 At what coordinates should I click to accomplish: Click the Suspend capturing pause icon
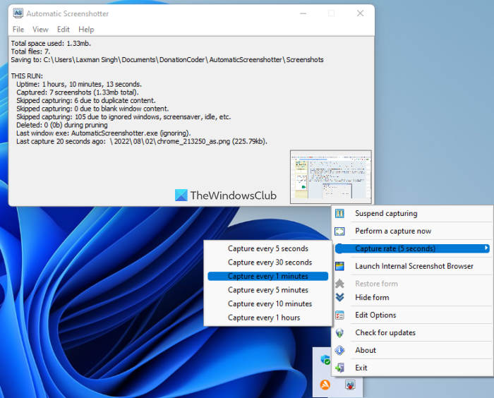click(339, 213)
